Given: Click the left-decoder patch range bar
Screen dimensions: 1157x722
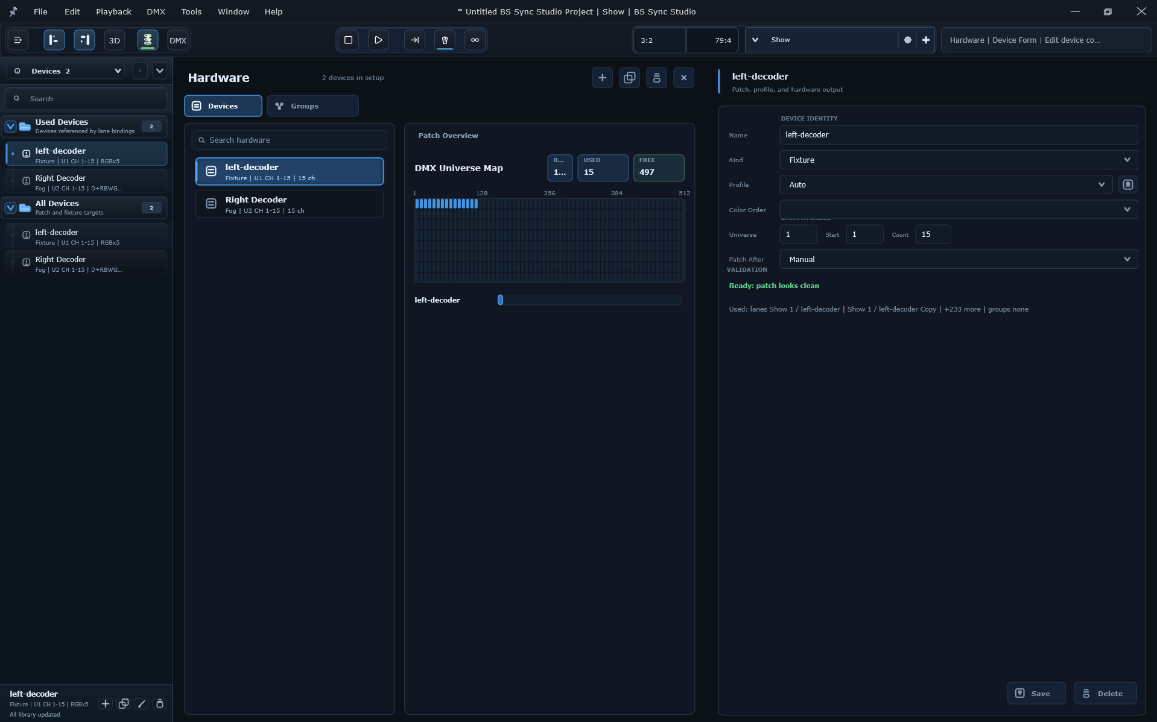Looking at the screenshot, I should click(x=589, y=300).
